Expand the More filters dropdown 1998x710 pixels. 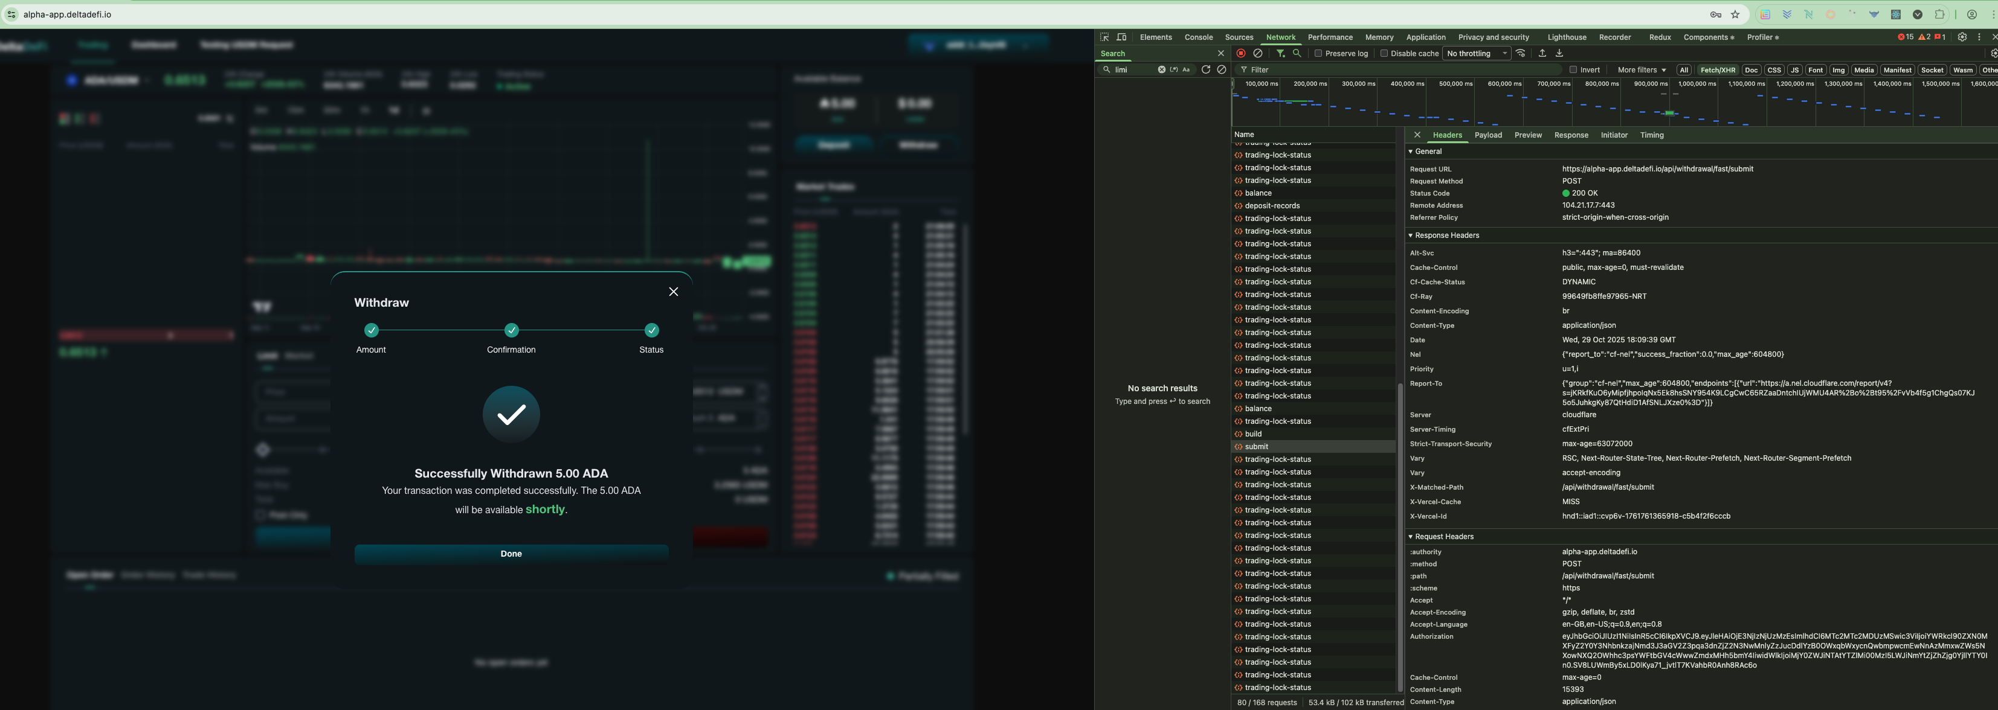[x=1641, y=70]
